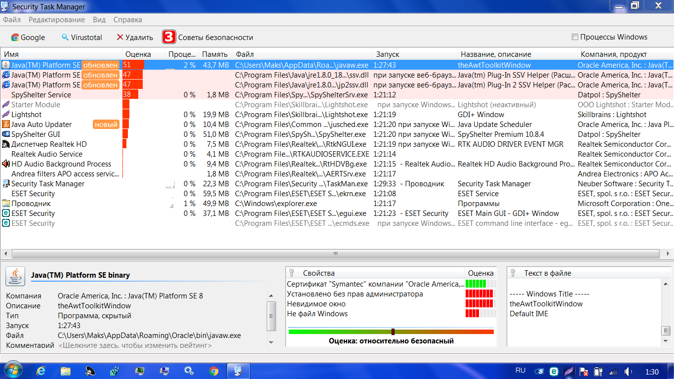Click the C:\Windows\explorer.exe file path

coord(276,203)
